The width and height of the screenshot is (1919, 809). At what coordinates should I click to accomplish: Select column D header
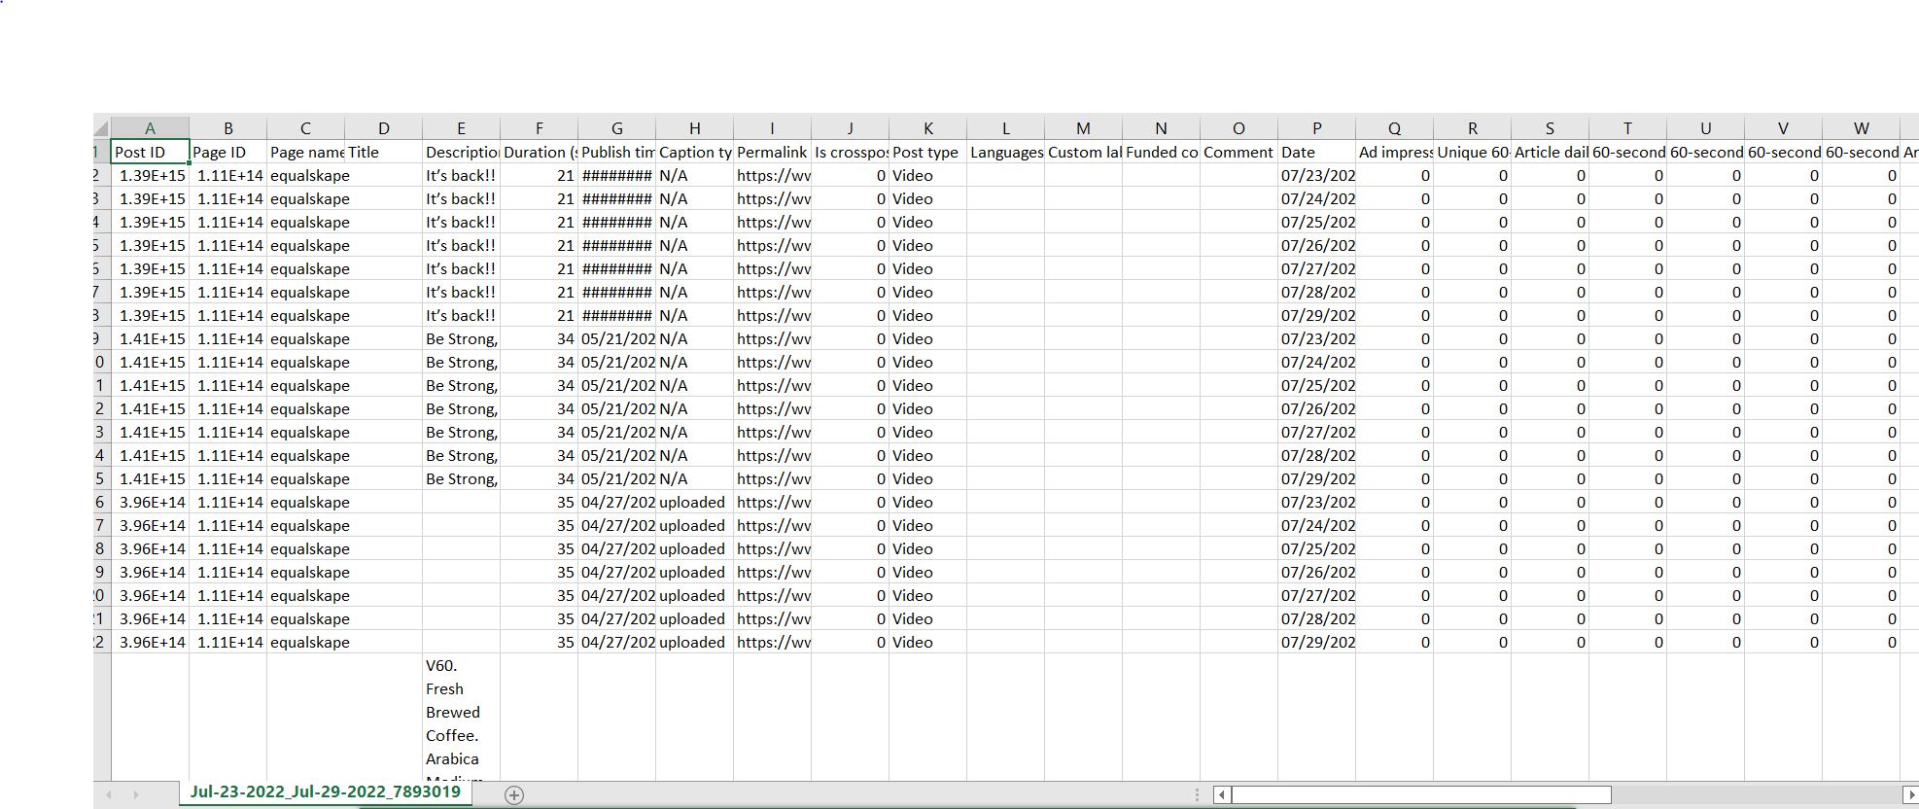click(x=383, y=128)
